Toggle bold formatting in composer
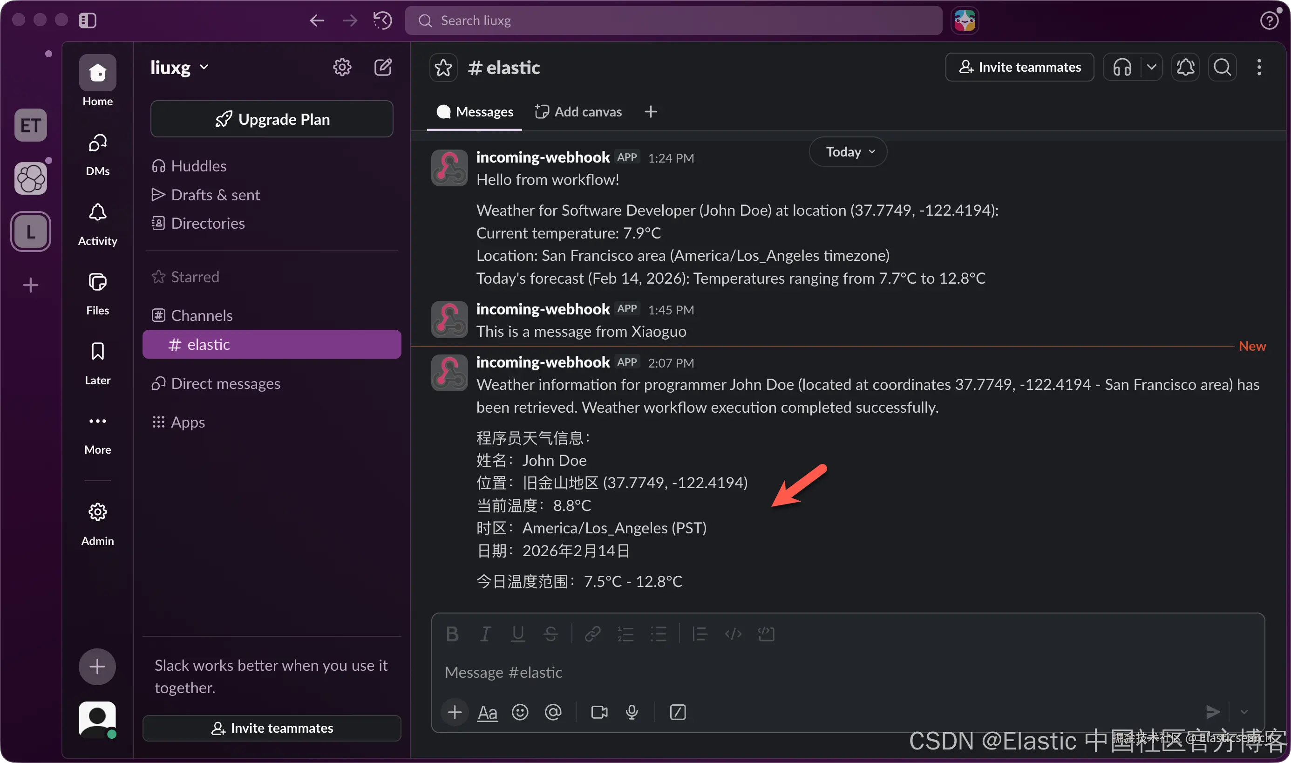The width and height of the screenshot is (1291, 763). coord(452,634)
